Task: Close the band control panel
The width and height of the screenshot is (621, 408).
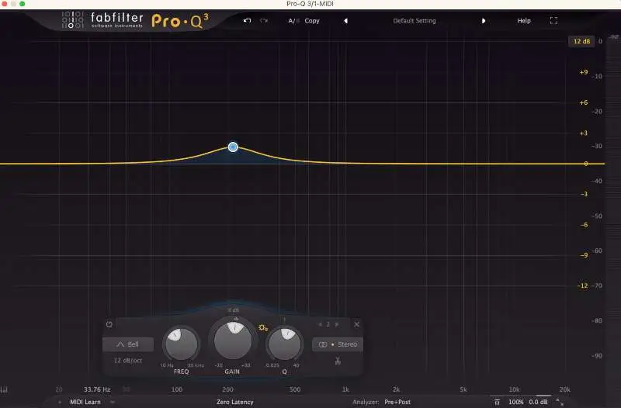Action: pyautogui.click(x=357, y=324)
